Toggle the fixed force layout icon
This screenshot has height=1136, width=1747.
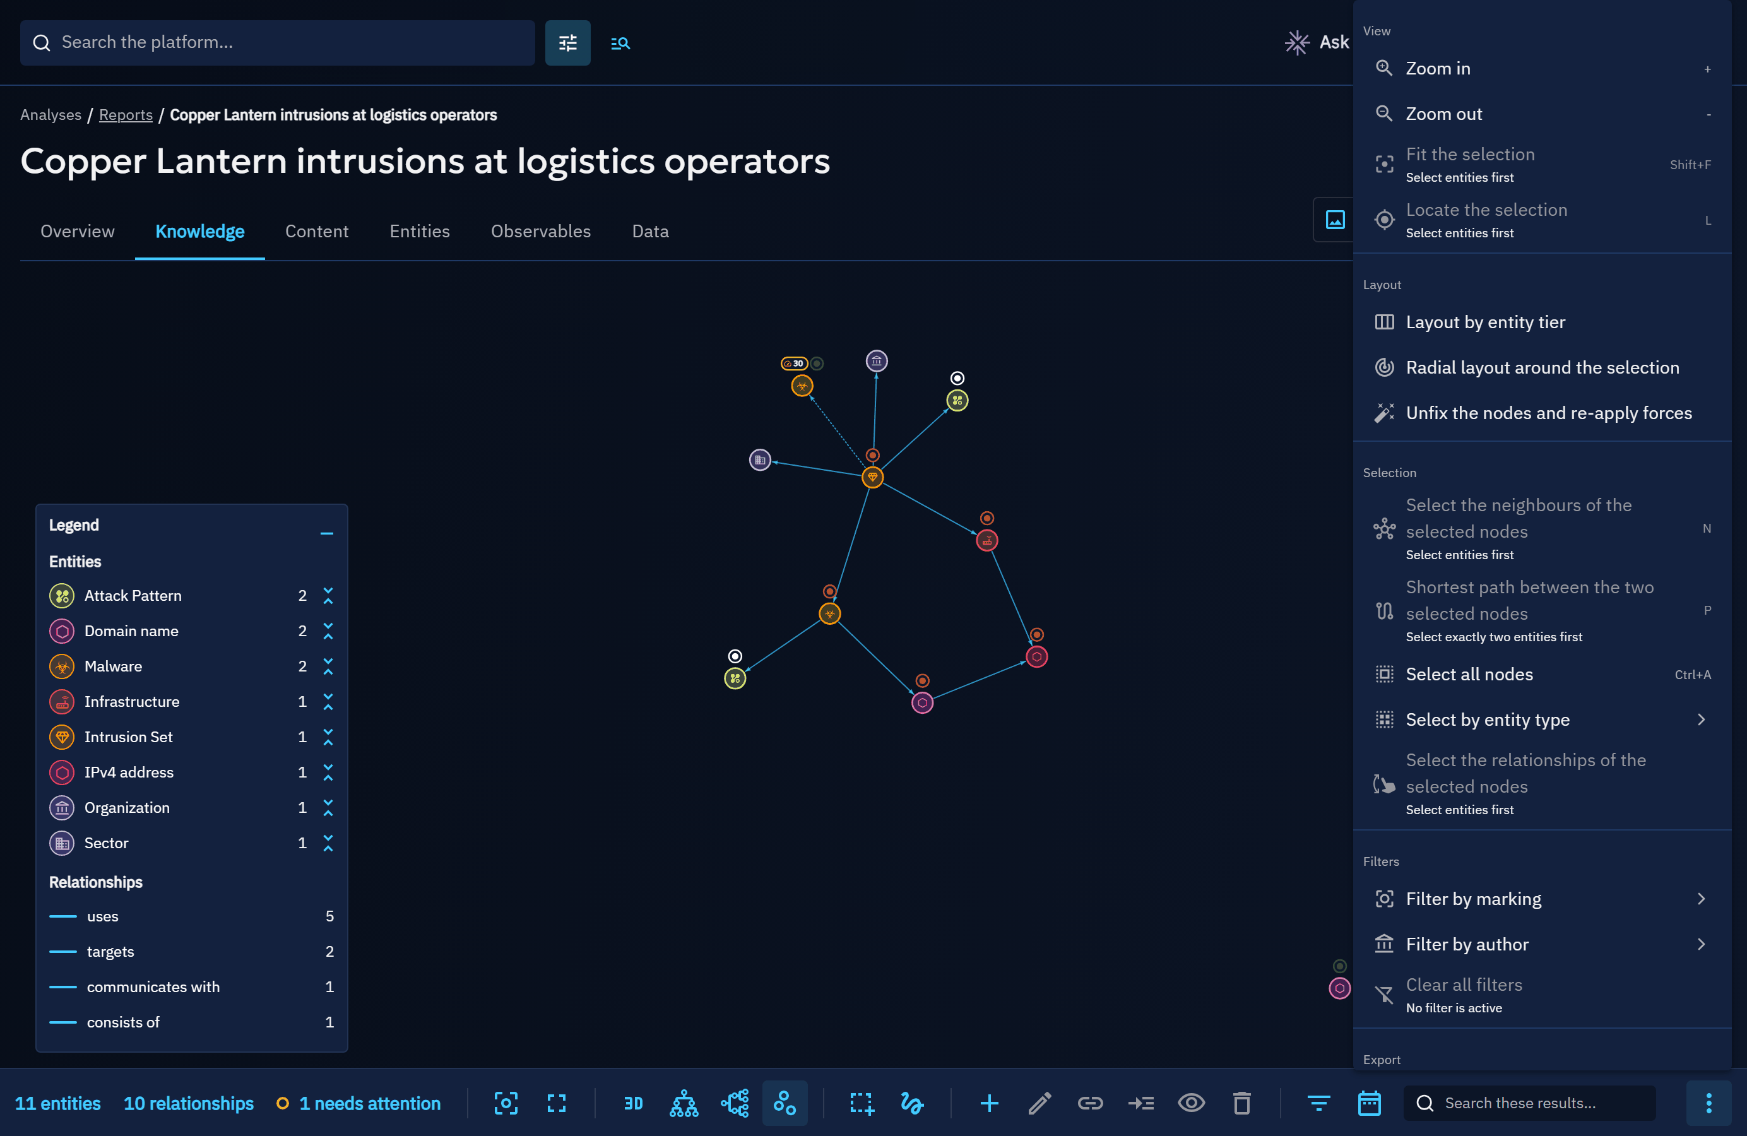pos(785,1103)
